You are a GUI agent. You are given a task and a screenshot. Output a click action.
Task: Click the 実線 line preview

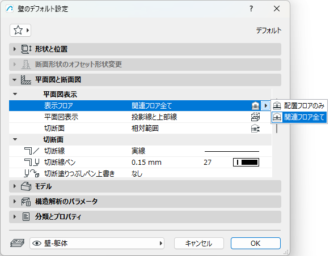pyautogui.click(x=232, y=151)
